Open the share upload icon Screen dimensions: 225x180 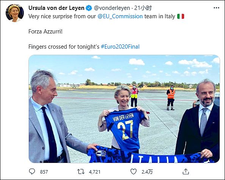[186, 171]
